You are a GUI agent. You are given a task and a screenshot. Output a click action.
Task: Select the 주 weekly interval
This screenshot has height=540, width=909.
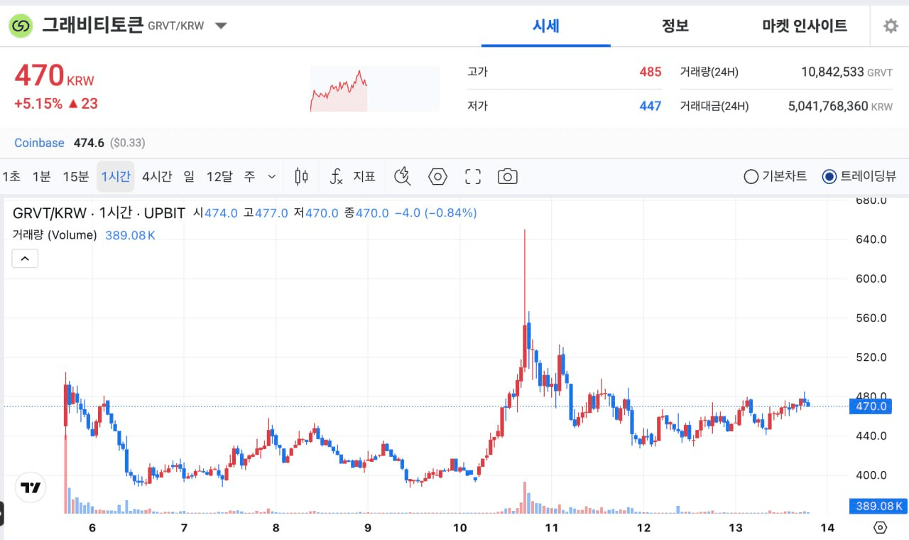coord(249,177)
